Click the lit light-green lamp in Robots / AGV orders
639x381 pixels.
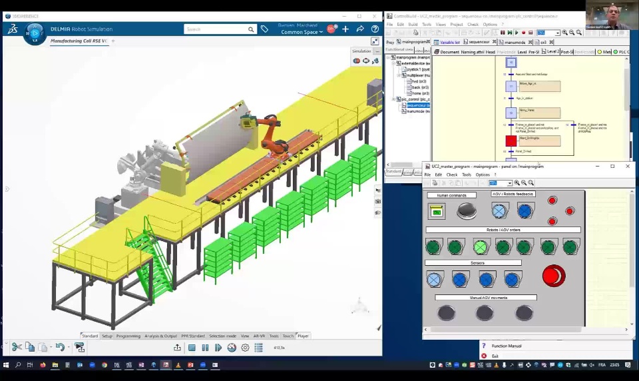(x=481, y=247)
